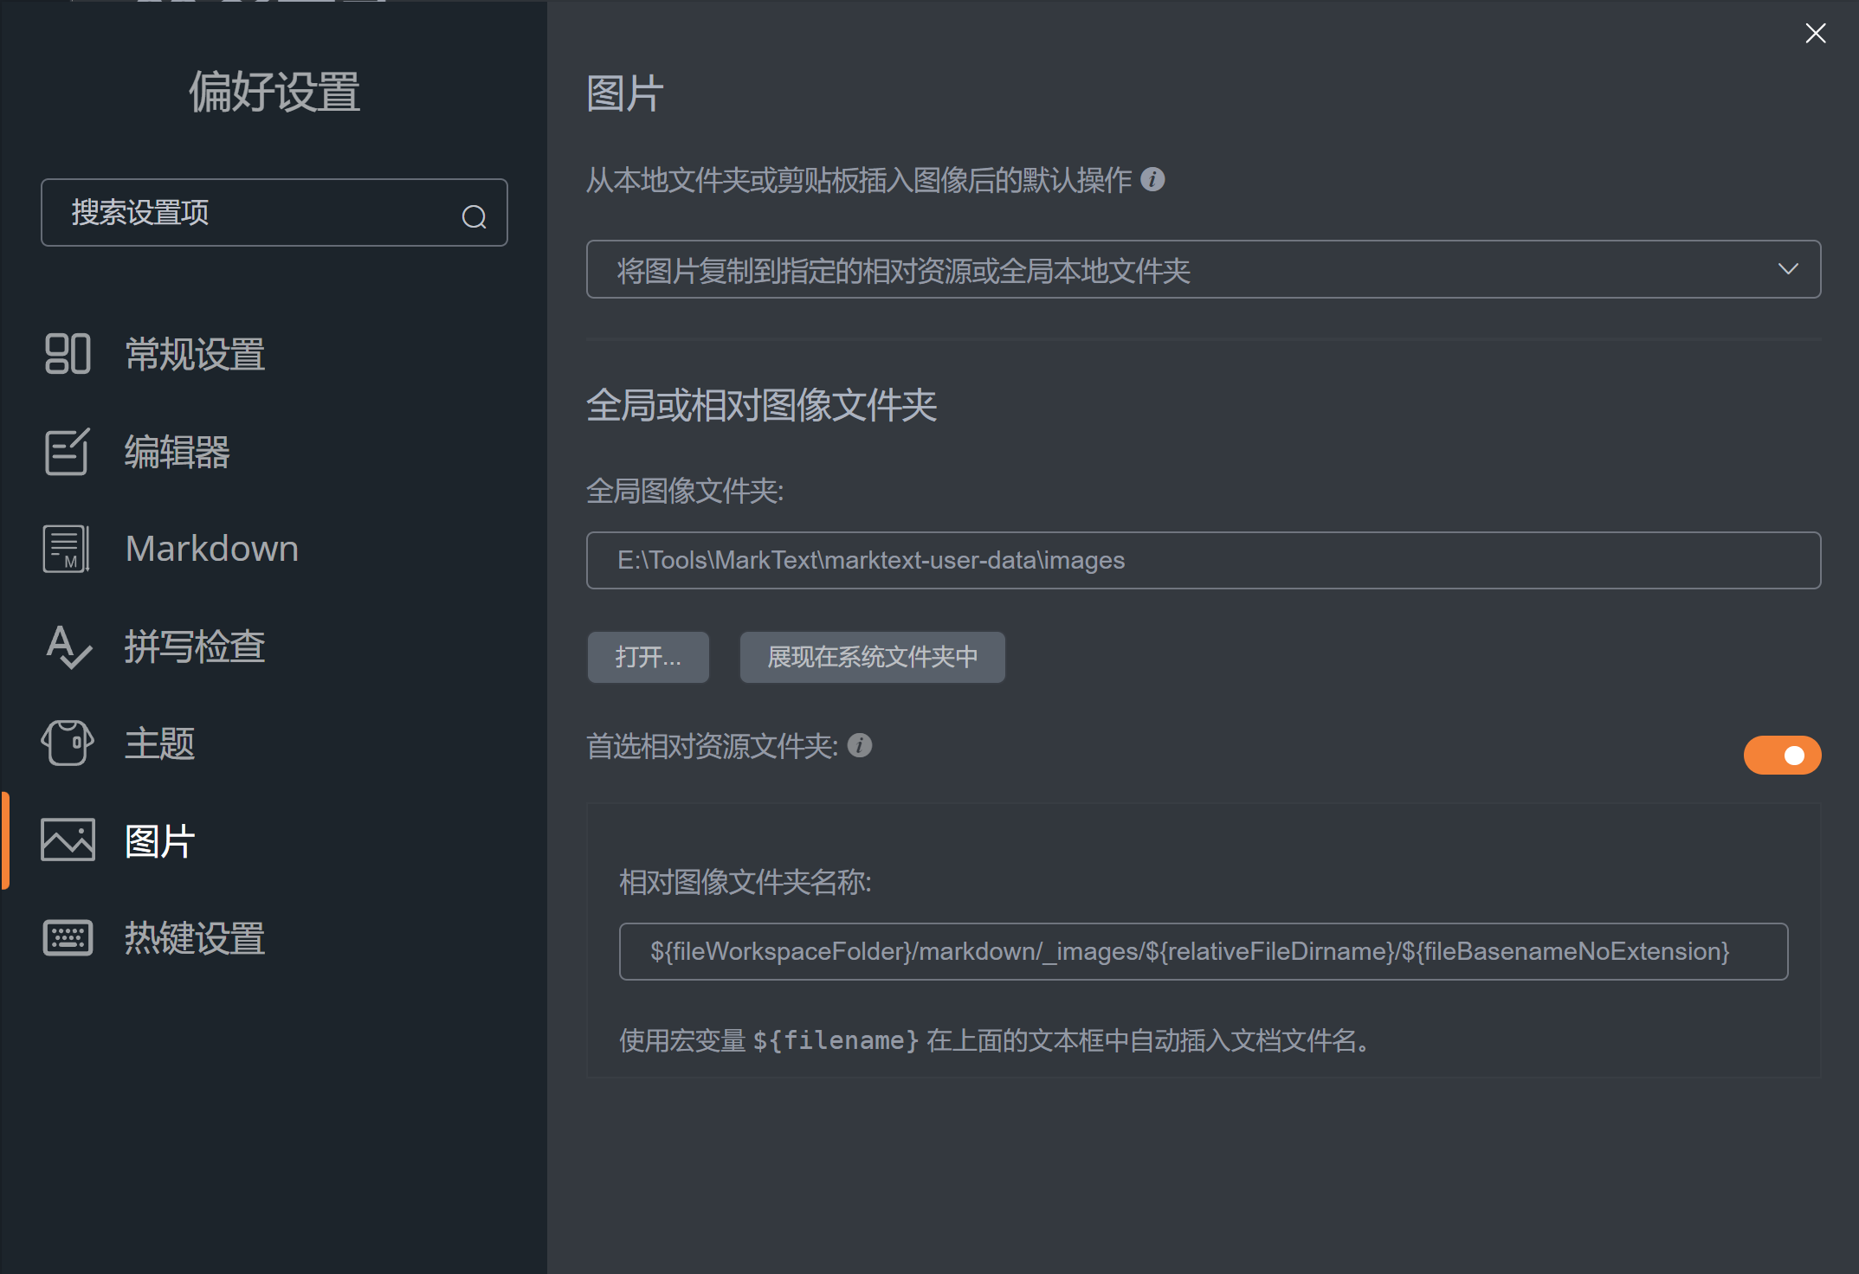Click the General settings grid icon
The height and width of the screenshot is (1274, 1859).
pyautogui.click(x=68, y=354)
